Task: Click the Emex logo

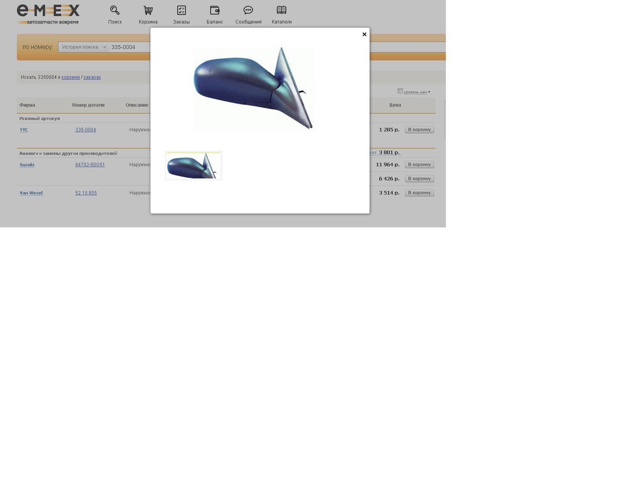Action: click(x=48, y=15)
